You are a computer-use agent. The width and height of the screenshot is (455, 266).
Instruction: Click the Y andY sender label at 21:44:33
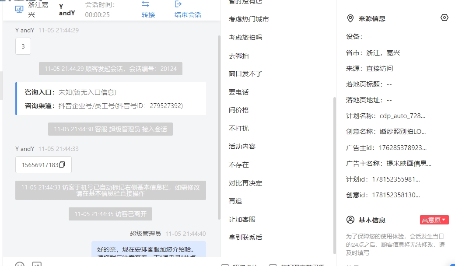pyautogui.click(x=25, y=149)
